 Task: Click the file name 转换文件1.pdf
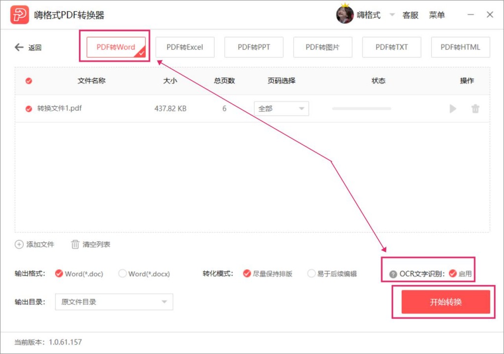click(x=60, y=108)
